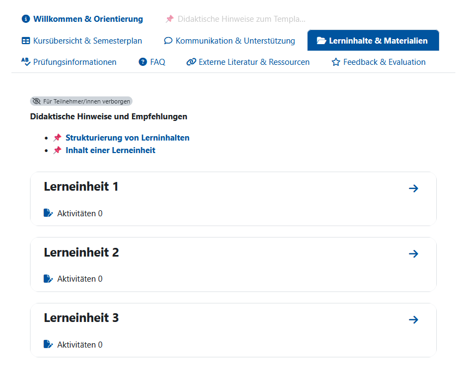Image resolution: width=463 pixels, height=365 pixels.
Task: Open Lerneinheit 2 via its arrow
Action: (414, 253)
